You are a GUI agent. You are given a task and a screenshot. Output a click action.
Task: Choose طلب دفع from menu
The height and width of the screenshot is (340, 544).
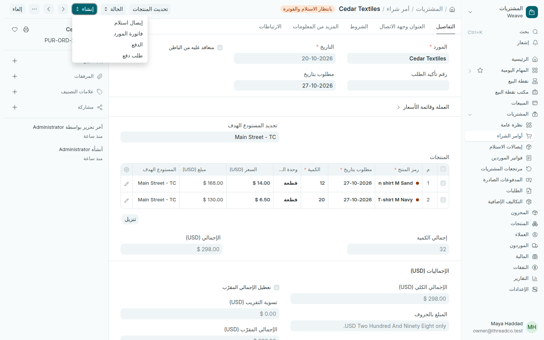[x=110, y=56]
